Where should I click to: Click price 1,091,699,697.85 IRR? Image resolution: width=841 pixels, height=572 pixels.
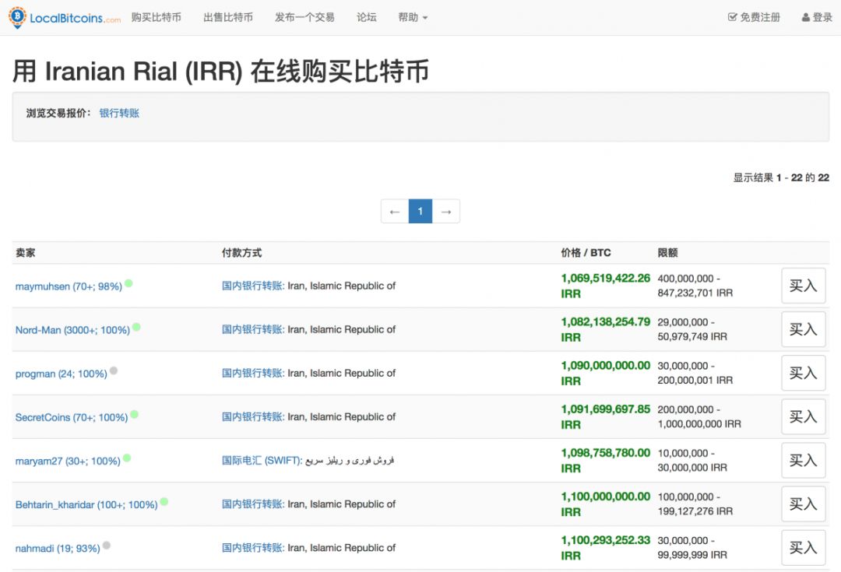[x=606, y=416]
